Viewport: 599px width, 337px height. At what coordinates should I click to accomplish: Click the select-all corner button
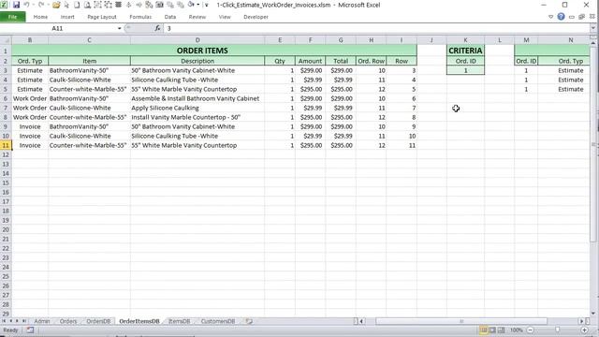coord(6,40)
